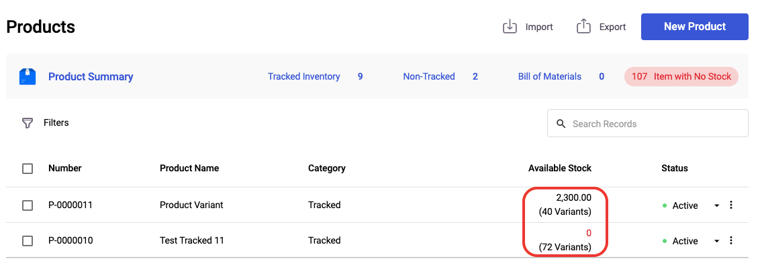
Task: Sort by the Available Stock column header
Action: tap(560, 169)
